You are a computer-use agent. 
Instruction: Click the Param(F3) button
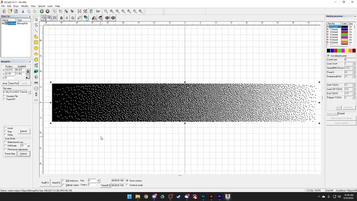tap(105, 185)
